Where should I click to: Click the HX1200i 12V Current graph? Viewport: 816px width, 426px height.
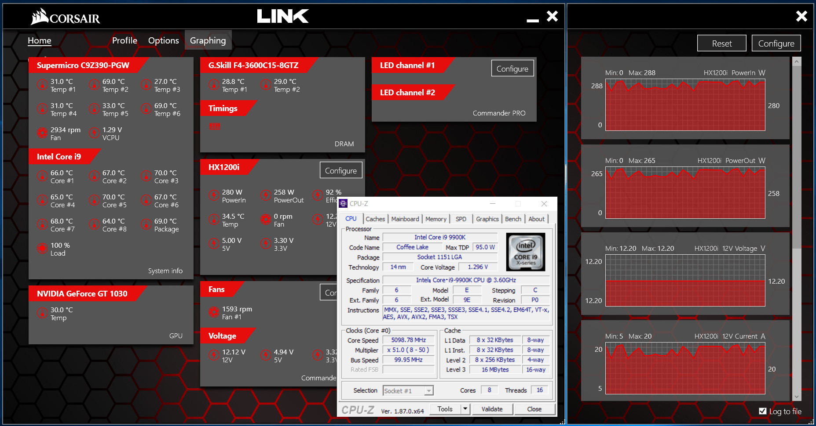tap(685, 368)
